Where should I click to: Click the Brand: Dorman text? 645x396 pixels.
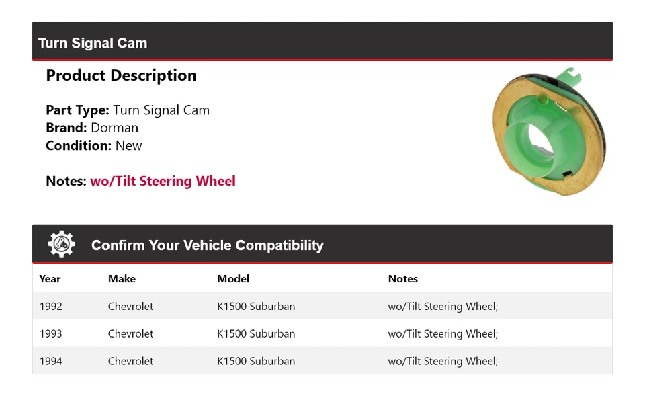point(92,128)
